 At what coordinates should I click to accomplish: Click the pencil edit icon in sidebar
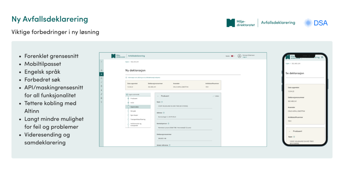tap(101, 94)
